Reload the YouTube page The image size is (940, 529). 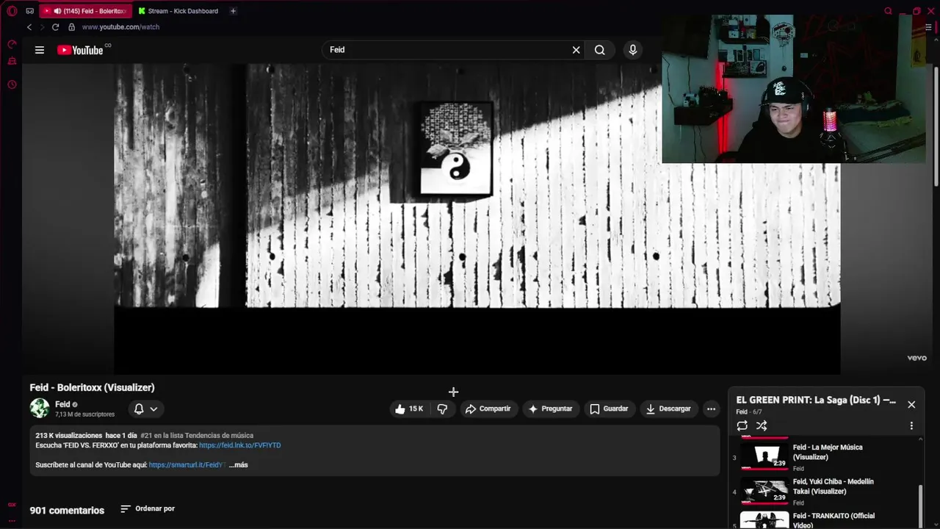point(55,27)
